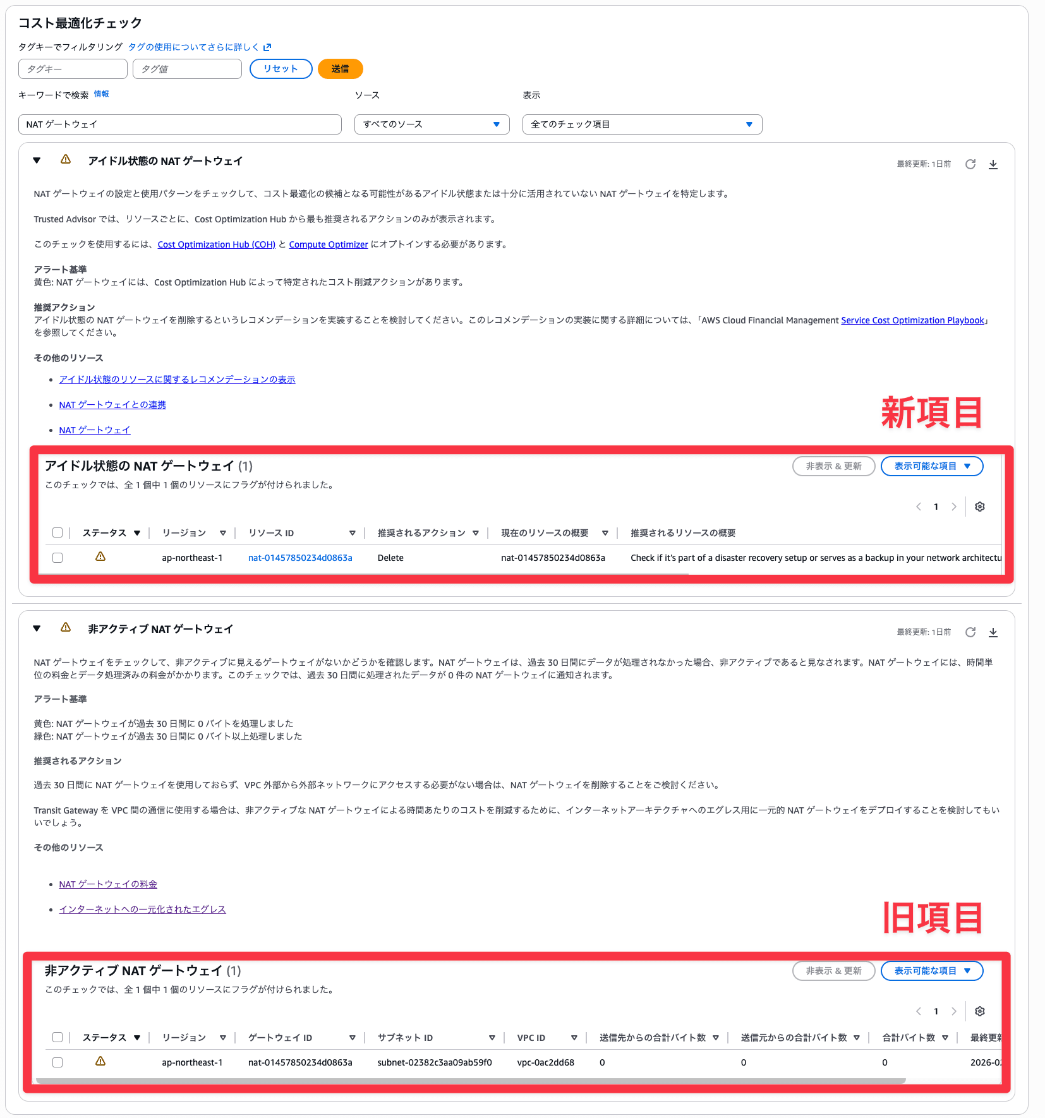Select all rows in idle NAT table

57,532
